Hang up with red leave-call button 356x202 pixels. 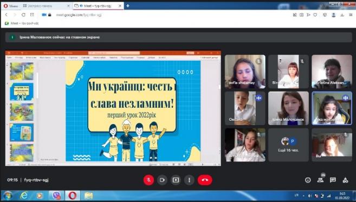tap(205, 180)
